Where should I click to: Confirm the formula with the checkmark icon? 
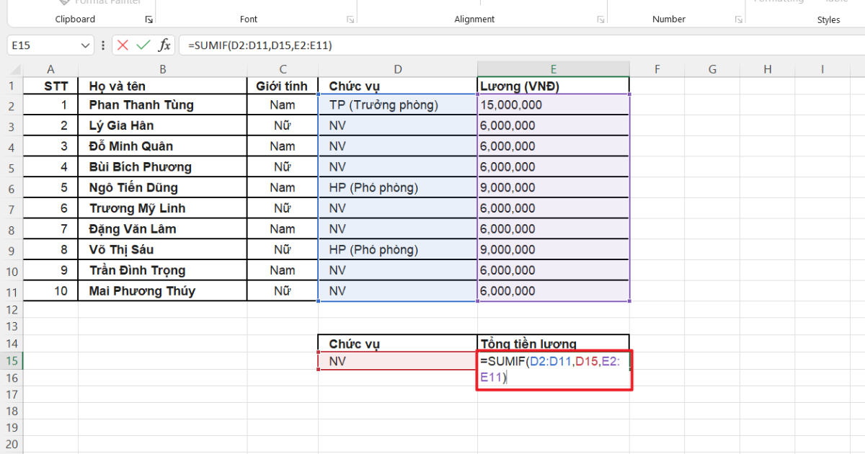click(143, 45)
